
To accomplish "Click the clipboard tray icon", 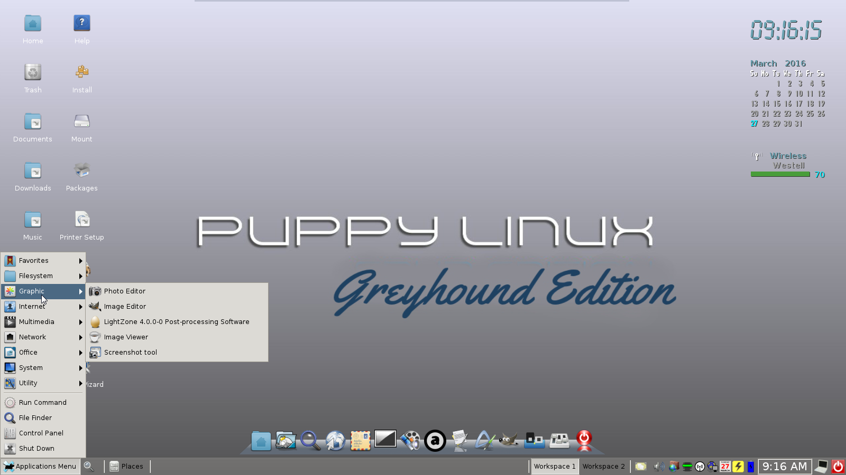I will 641,467.
